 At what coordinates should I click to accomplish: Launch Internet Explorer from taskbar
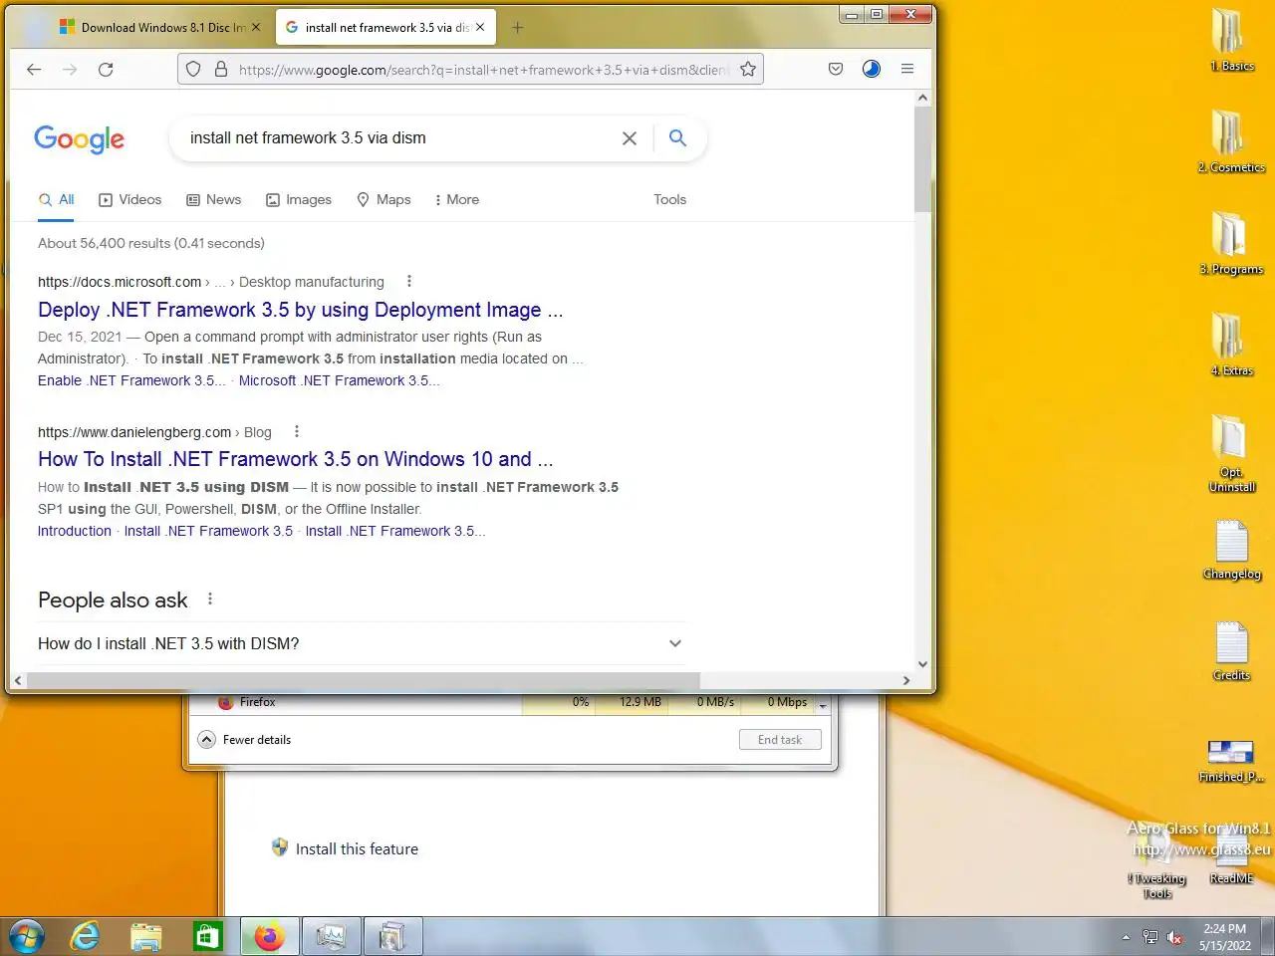(x=86, y=936)
